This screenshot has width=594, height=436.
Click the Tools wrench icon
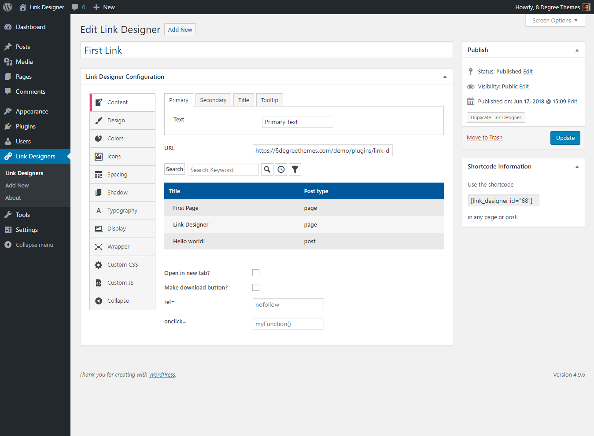coord(8,215)
